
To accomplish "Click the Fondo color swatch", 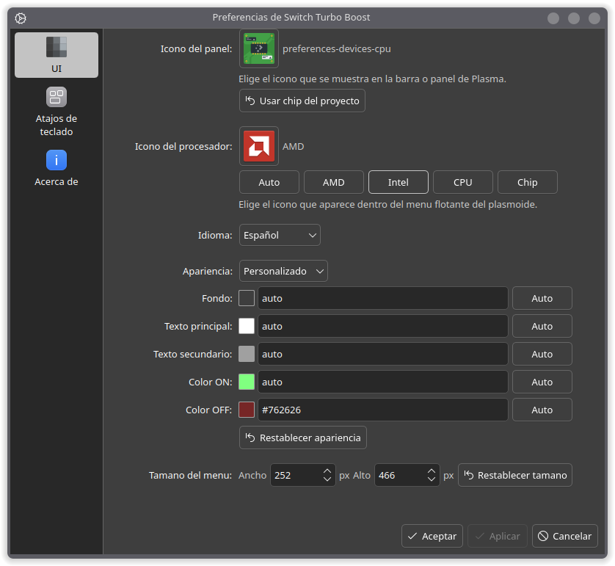I will pos(247,298).
